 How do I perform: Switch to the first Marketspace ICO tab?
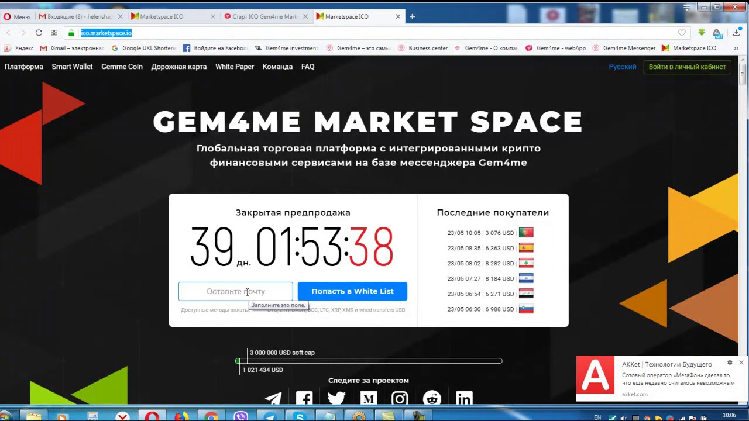click(173, 16)
